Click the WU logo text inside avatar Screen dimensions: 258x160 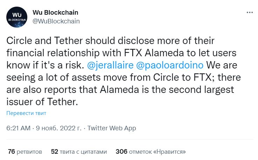tap(17, 15)
